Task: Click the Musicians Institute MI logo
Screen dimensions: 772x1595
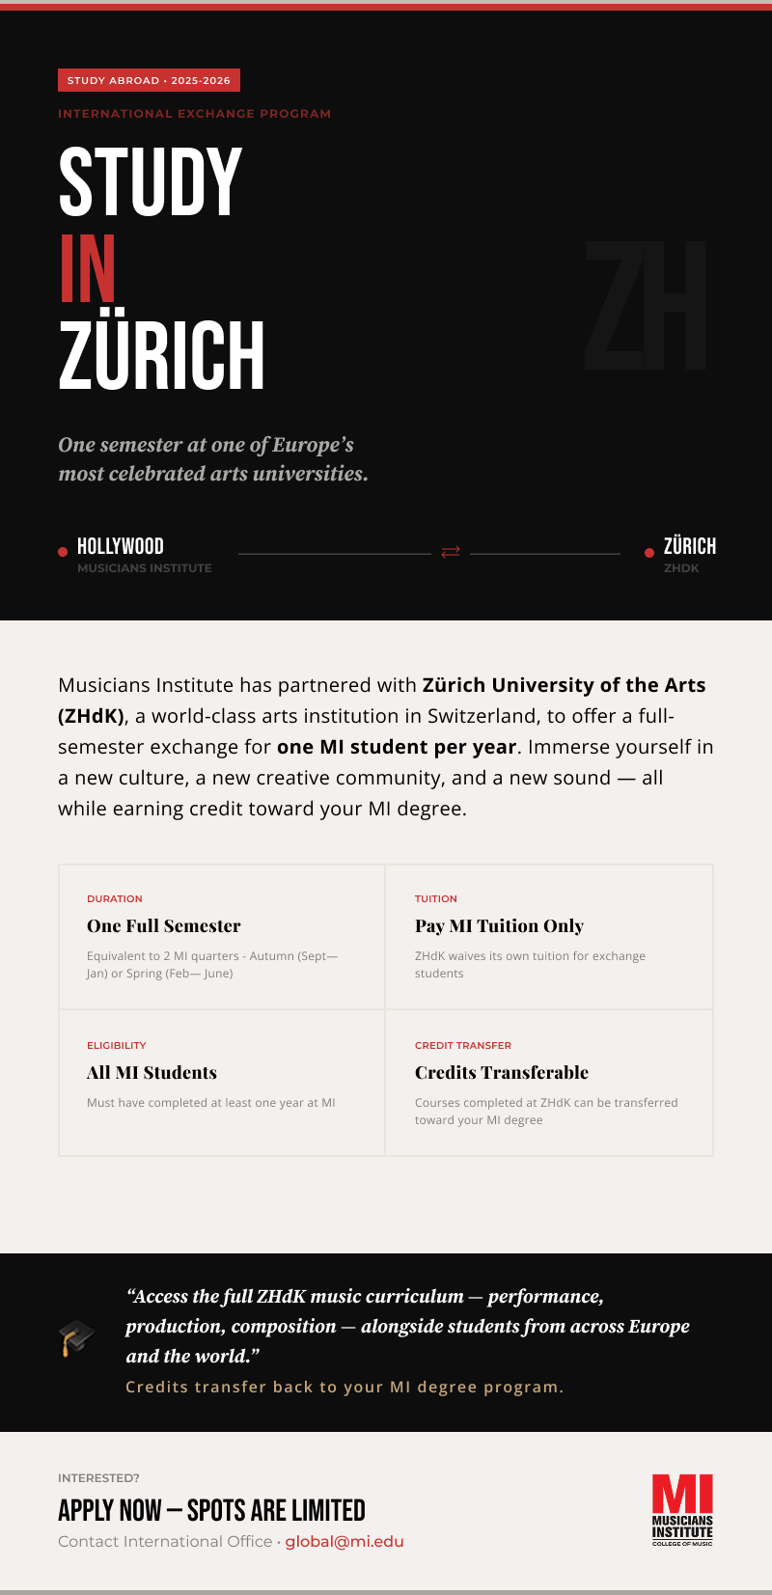Action: 682,1509
